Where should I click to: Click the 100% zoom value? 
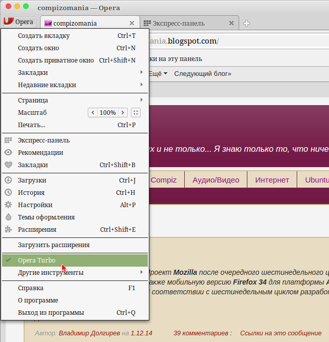tap(108, 112)
